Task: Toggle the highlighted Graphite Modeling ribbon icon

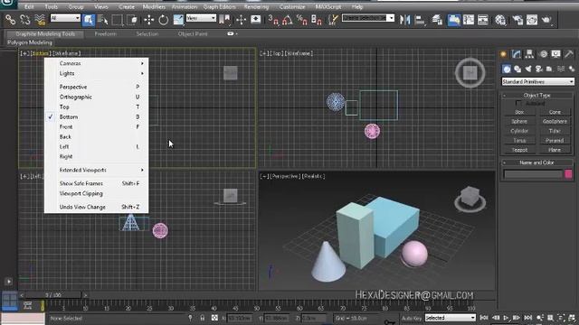Action: tap(454, 20)
